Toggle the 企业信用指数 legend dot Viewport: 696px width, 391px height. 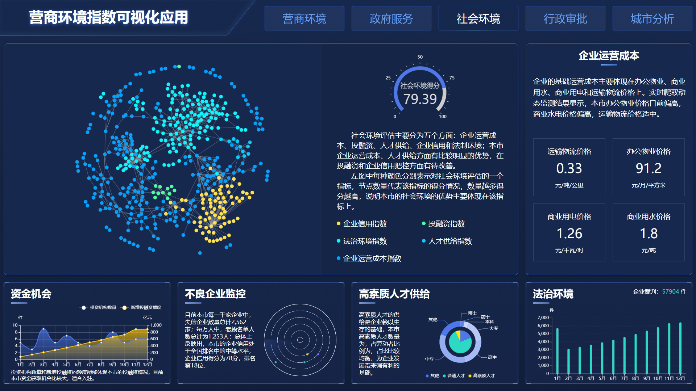click(339, 224)
